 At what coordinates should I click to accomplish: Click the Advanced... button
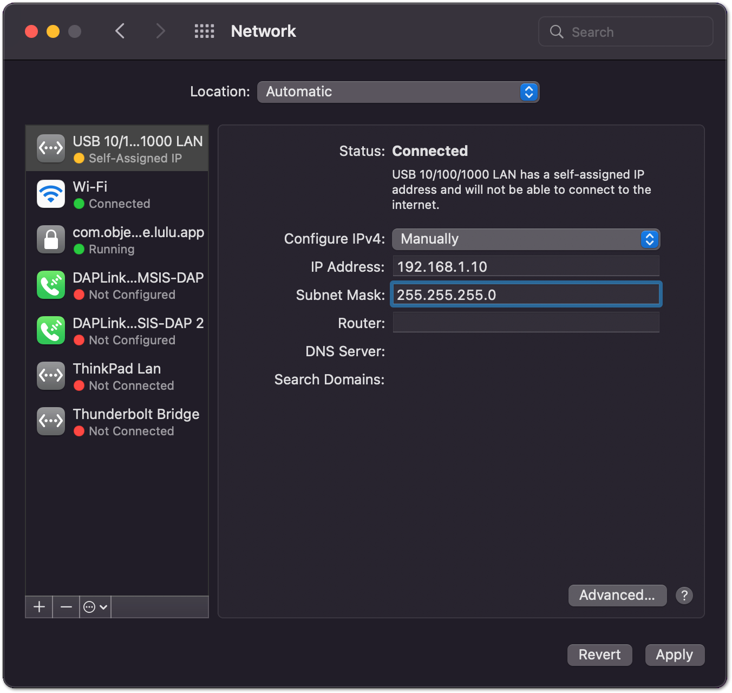617,596
